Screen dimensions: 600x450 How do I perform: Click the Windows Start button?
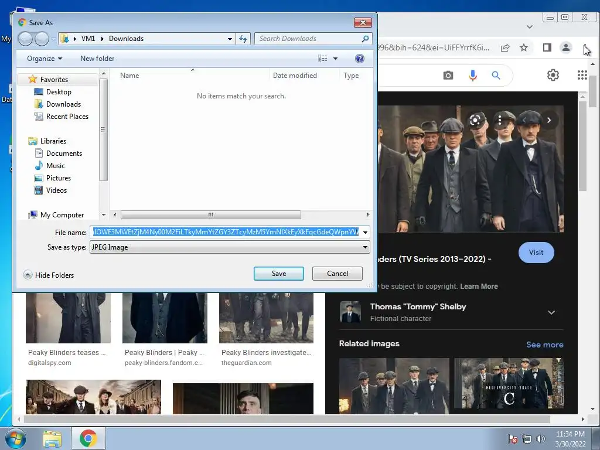[x=16, y=438]
